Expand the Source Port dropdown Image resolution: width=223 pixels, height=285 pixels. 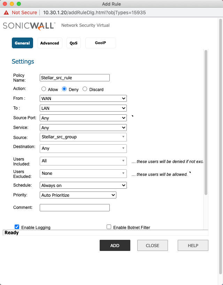click(83, 118)
